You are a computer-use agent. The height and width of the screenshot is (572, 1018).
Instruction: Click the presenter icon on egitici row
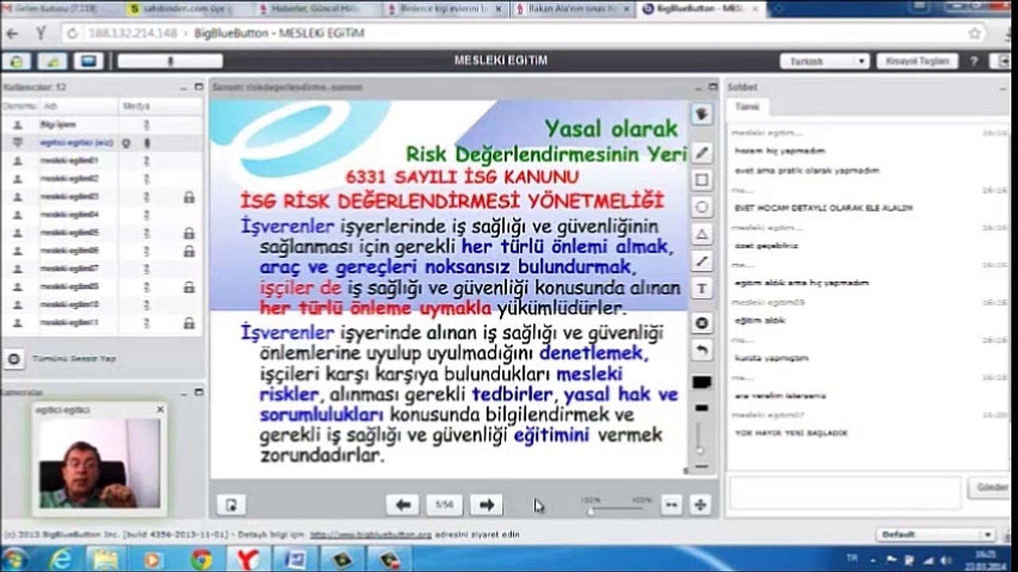tap(17, 143)
